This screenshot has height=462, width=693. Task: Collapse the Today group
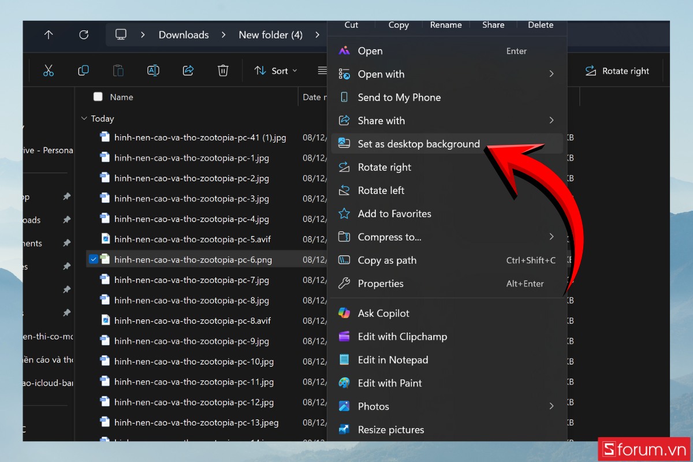84,118
